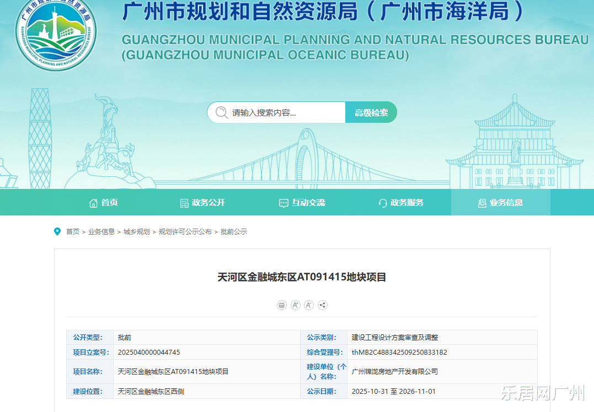Open the 政务服务 navigation tab
The height and width of the screenshot is (412, 594).
click(401, 203)
